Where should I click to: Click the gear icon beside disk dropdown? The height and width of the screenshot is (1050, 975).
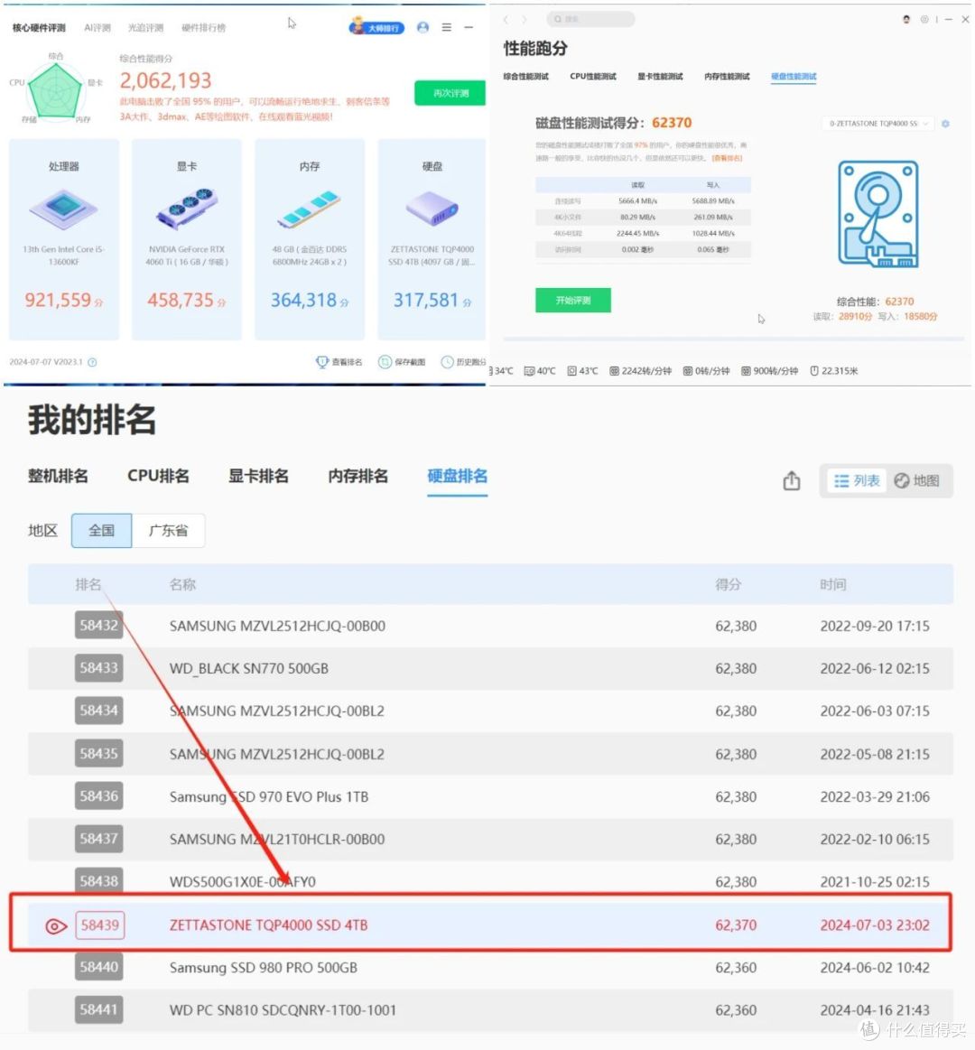[x=945, y=124]
